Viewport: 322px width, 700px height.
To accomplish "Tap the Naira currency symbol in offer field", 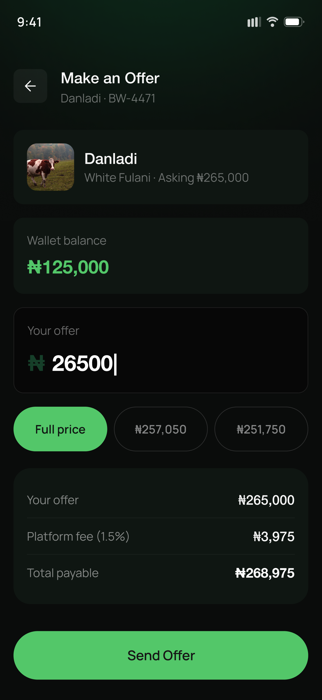I will click(36, 363).
